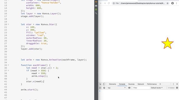Click the briefcase icon in editor sidebar
The image size is (179, 100).
[x=96, y=6]
